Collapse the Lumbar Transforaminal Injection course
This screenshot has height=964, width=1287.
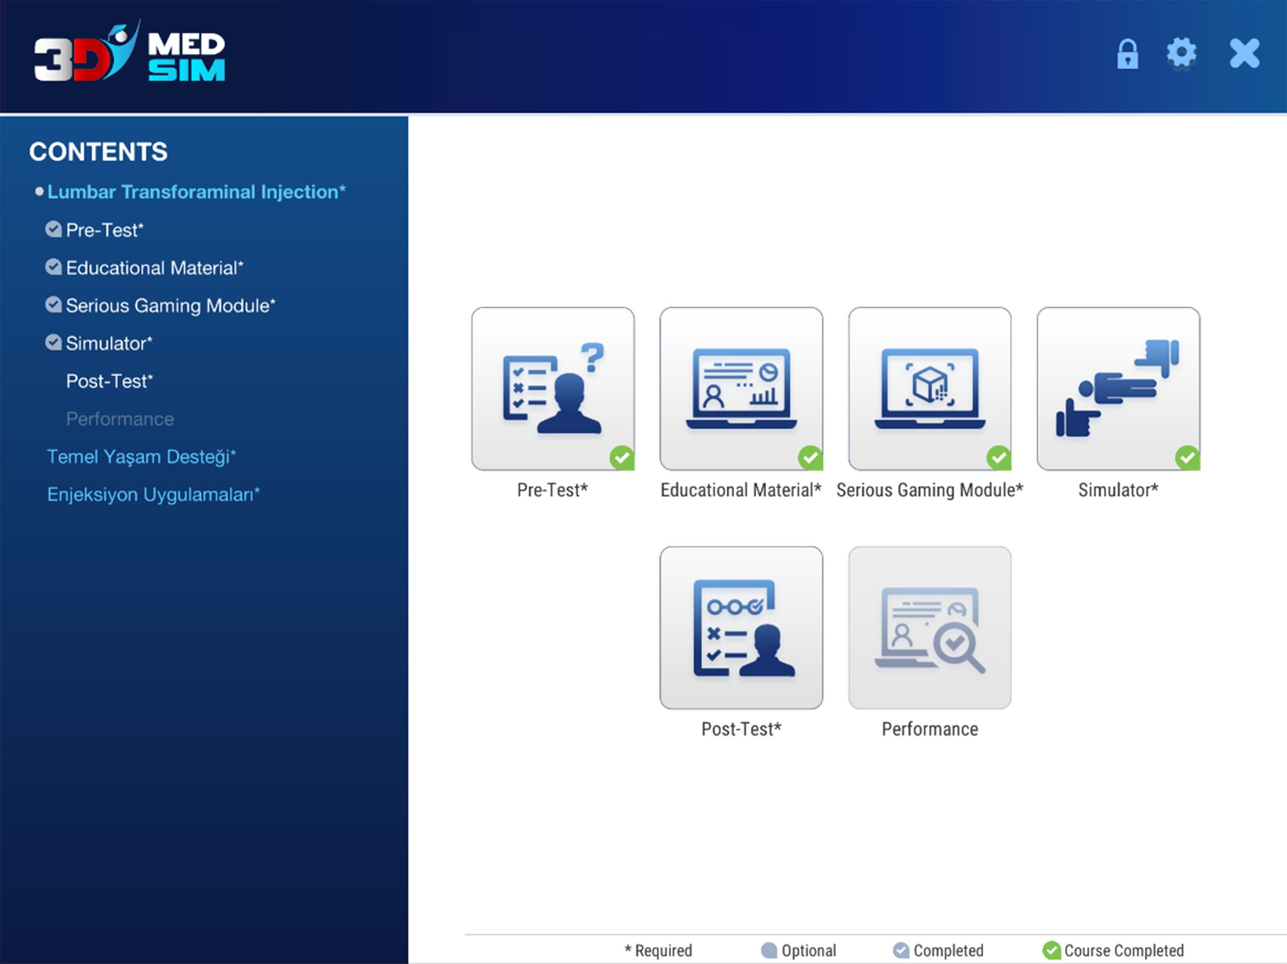point(195,191)
